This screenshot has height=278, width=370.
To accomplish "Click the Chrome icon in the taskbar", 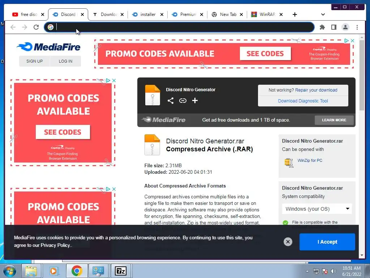I will (x=77, y=271).
